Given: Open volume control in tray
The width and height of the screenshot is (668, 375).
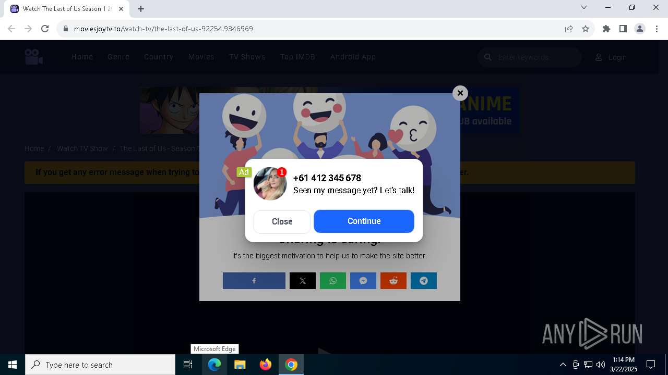Looking at the screenshot, I should [x=601, y=365].
